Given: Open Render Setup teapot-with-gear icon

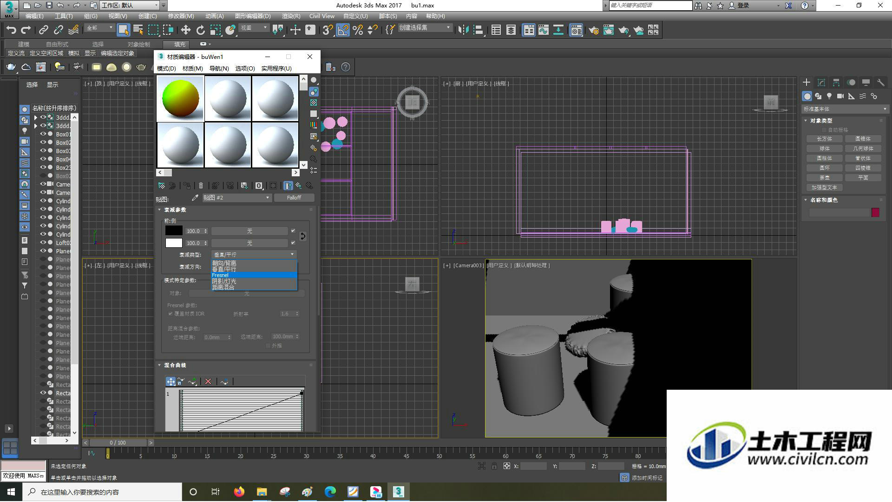Looking at the screenshot, I should click(x=594, y=30).
